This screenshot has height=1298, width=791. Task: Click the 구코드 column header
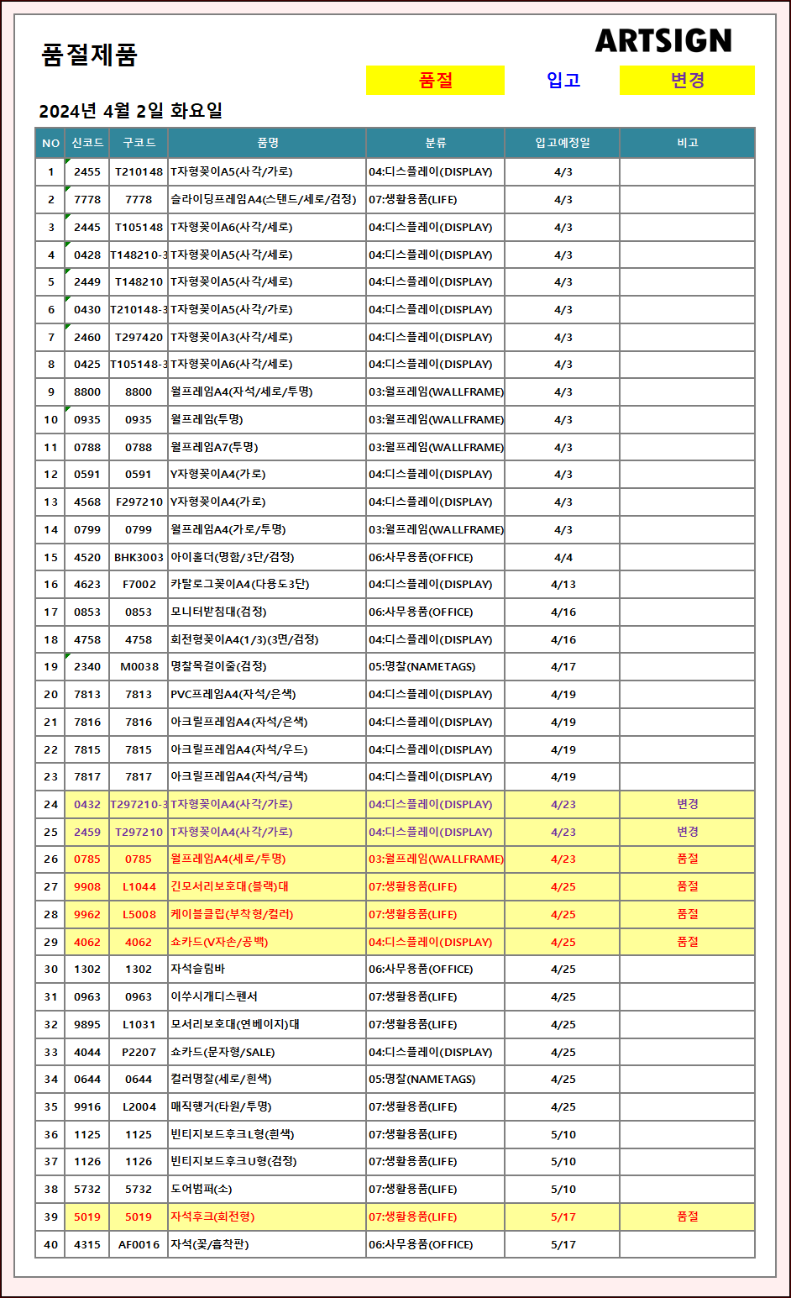point(139,143)
